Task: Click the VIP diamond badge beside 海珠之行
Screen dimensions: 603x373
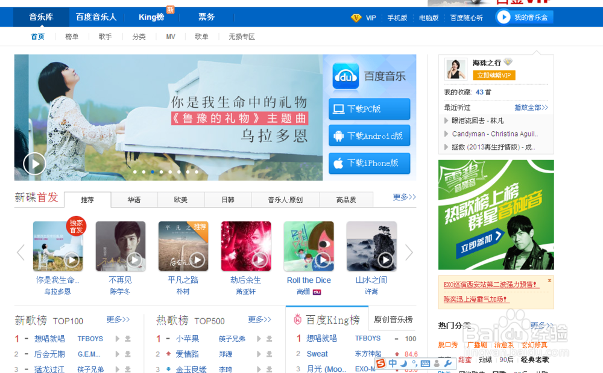Action: point(508,62)
